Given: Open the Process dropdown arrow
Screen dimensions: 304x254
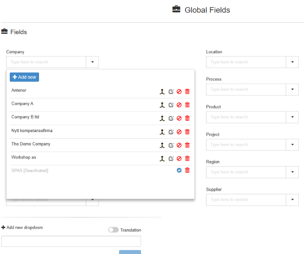Looking at the screenshot, I should pos(292,89).
